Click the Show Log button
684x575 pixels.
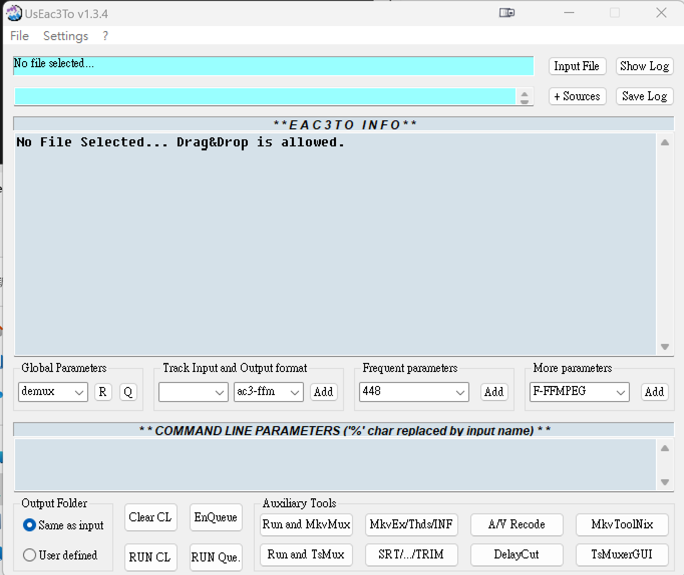[x=644, y=66]
